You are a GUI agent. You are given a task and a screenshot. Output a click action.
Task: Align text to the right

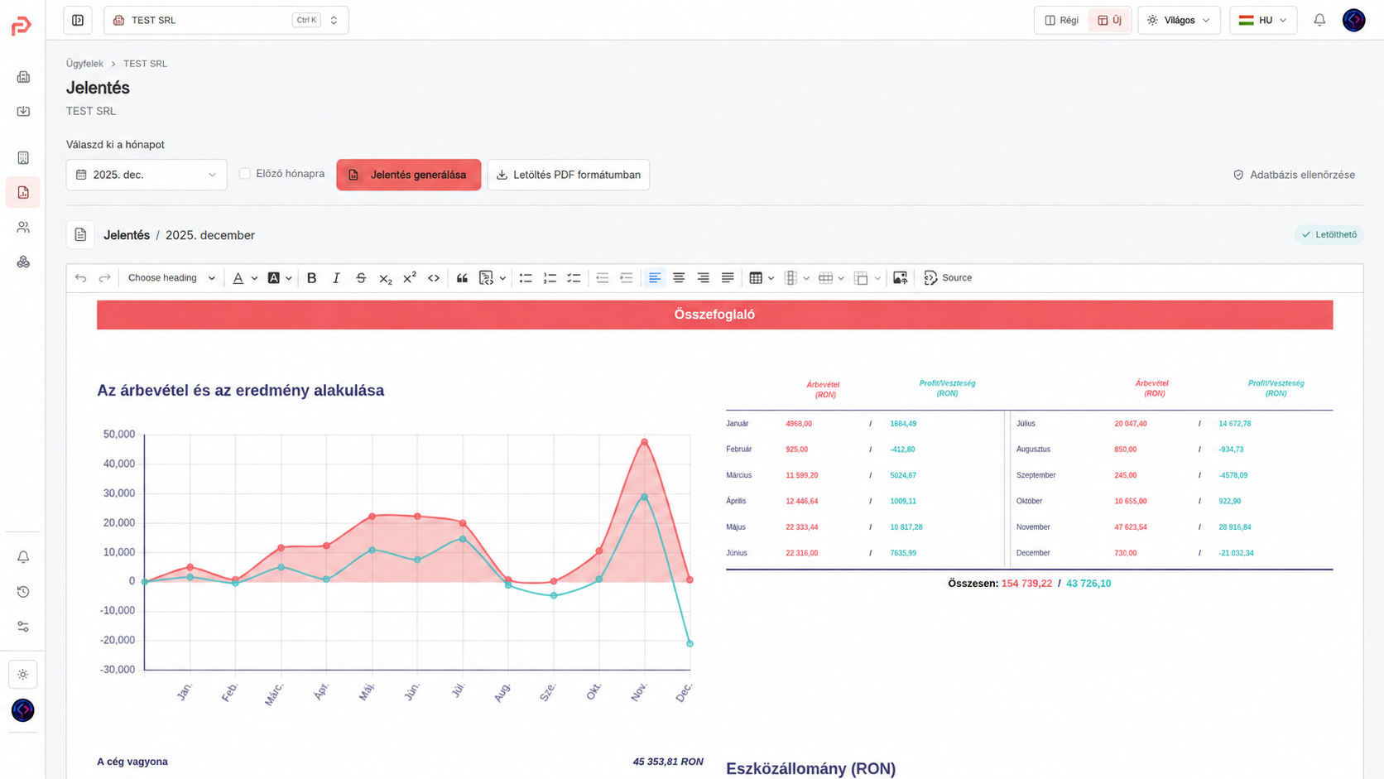coord(703,278)
